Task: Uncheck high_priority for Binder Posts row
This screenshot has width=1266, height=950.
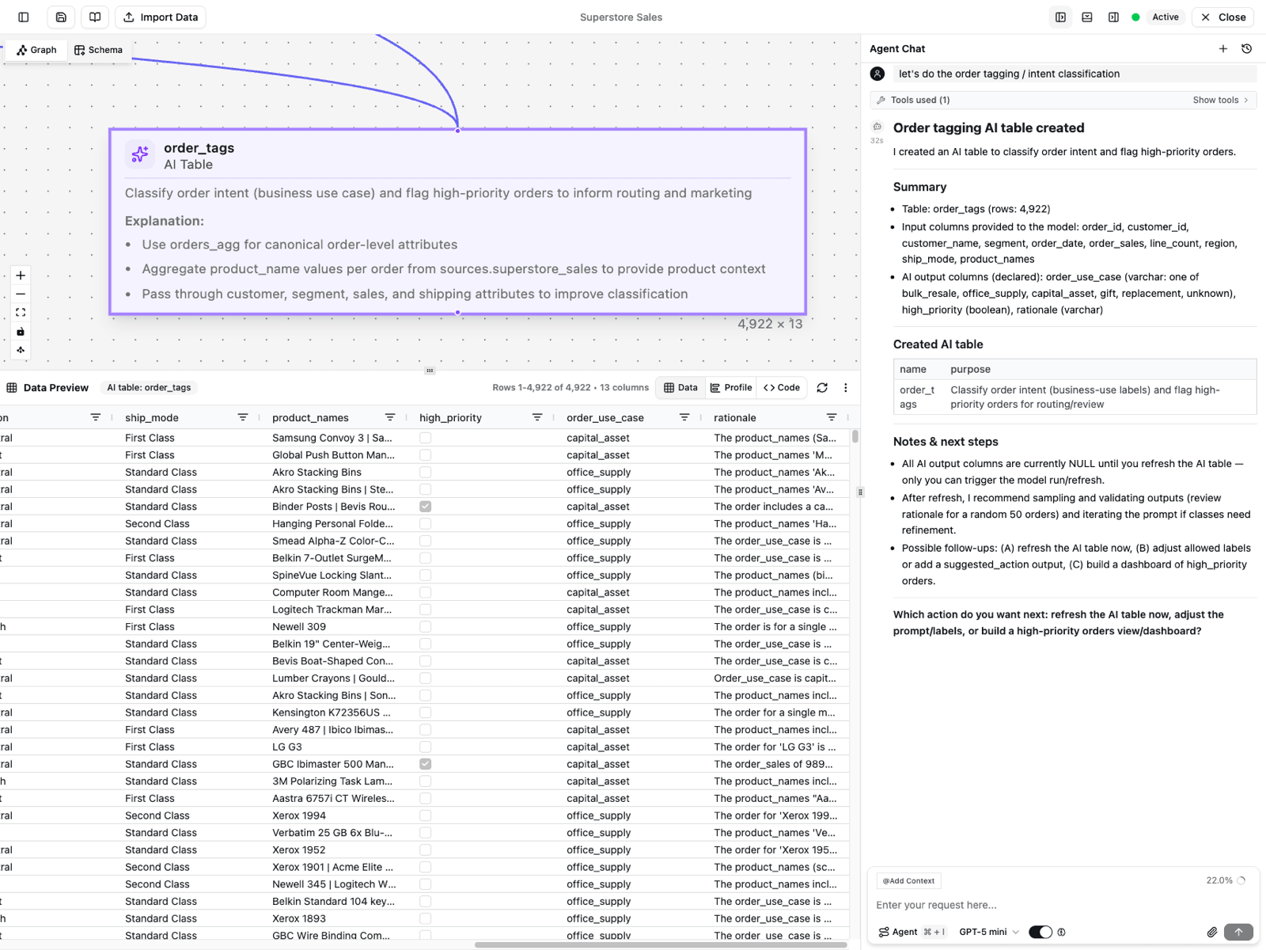Action: (426, 507)
